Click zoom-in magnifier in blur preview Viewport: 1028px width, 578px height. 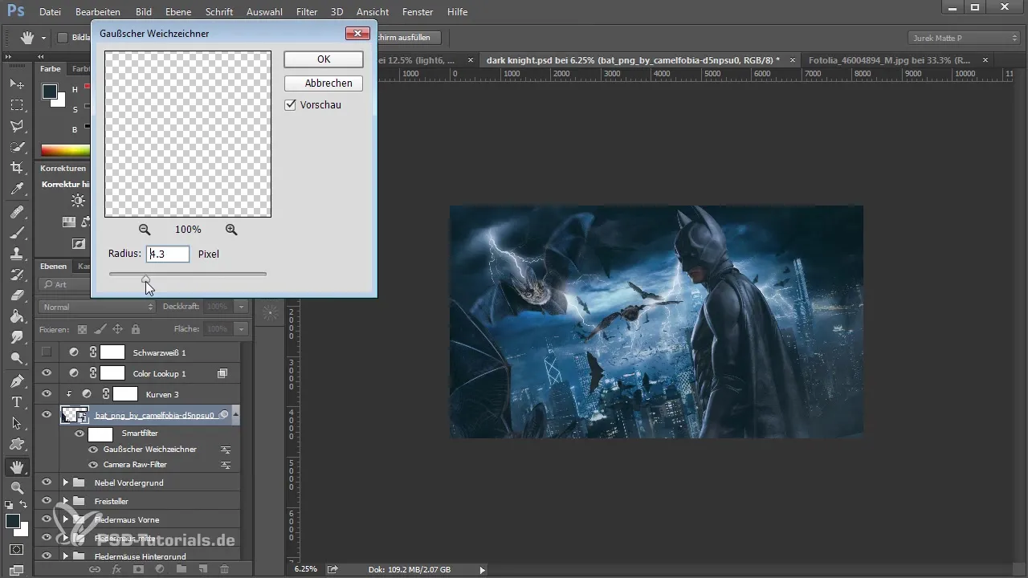231,230
